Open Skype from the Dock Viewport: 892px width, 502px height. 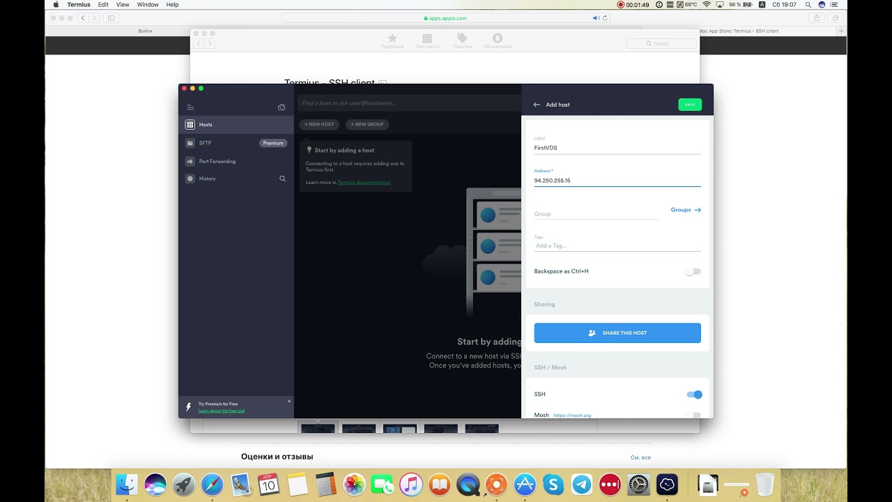[553, 484]
